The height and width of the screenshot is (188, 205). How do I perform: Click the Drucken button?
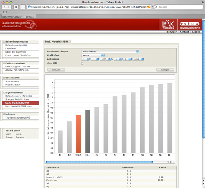56,69
